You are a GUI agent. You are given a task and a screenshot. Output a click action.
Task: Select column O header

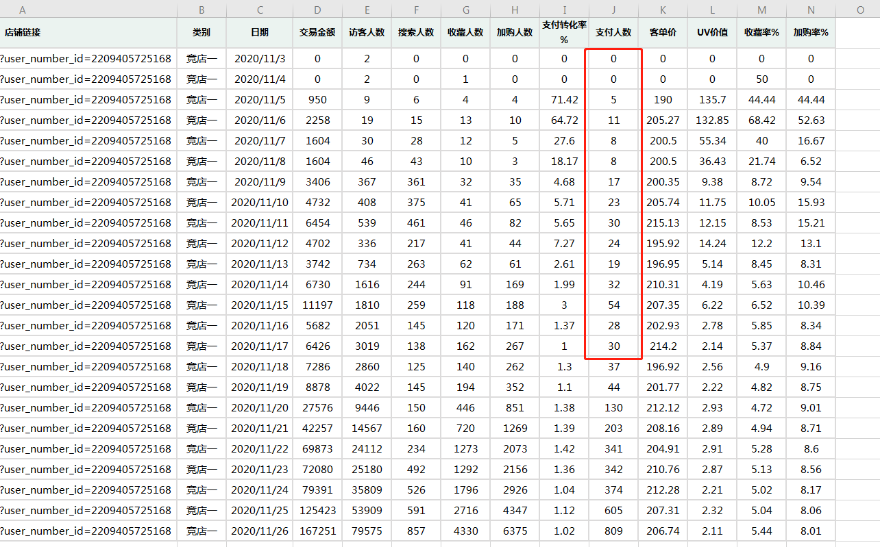[859, 10]
